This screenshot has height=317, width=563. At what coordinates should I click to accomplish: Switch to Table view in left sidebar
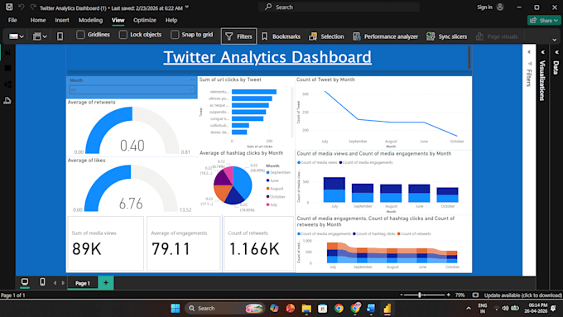coord(7,68)
